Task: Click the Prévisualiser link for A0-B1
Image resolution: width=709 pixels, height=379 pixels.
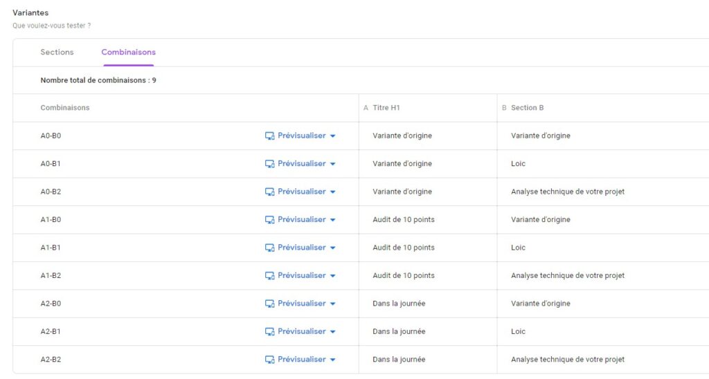Action: [x=302, y=163]
